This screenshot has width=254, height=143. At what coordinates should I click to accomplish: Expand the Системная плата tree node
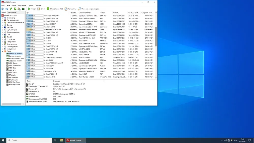click(x=3, y=20)
